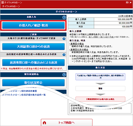Image resolution: width=133 pixels, height=126 pixels.
Task: Click the pink お借入金をお振込 step box
Action: point(100,99)
